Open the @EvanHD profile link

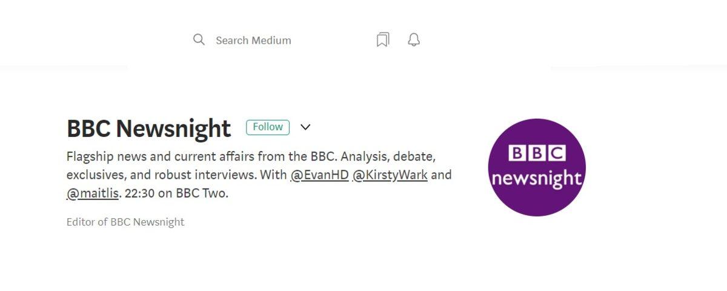319,175
